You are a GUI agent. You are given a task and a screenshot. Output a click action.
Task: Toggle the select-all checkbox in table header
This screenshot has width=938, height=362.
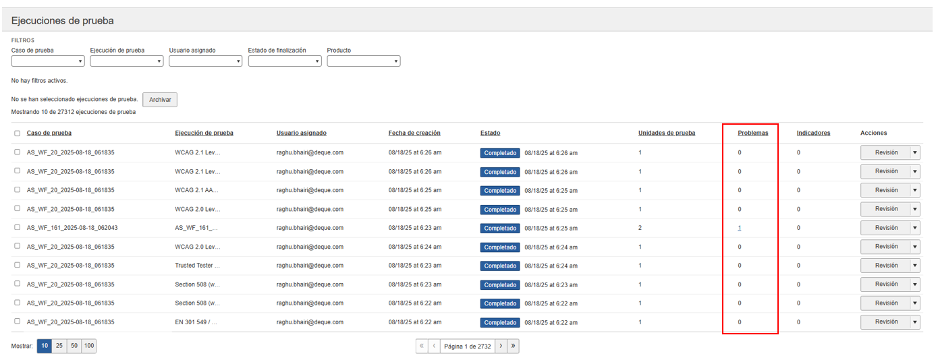[x=18, y=133]
